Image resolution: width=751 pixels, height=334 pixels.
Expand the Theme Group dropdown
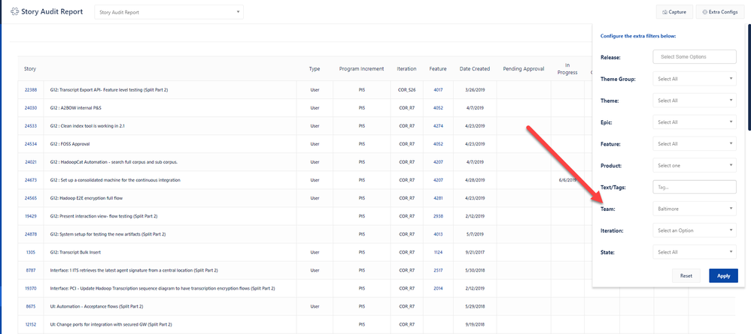pos(695,79)
